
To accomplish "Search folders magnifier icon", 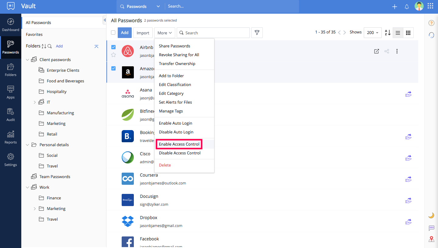I will point(50,46).
